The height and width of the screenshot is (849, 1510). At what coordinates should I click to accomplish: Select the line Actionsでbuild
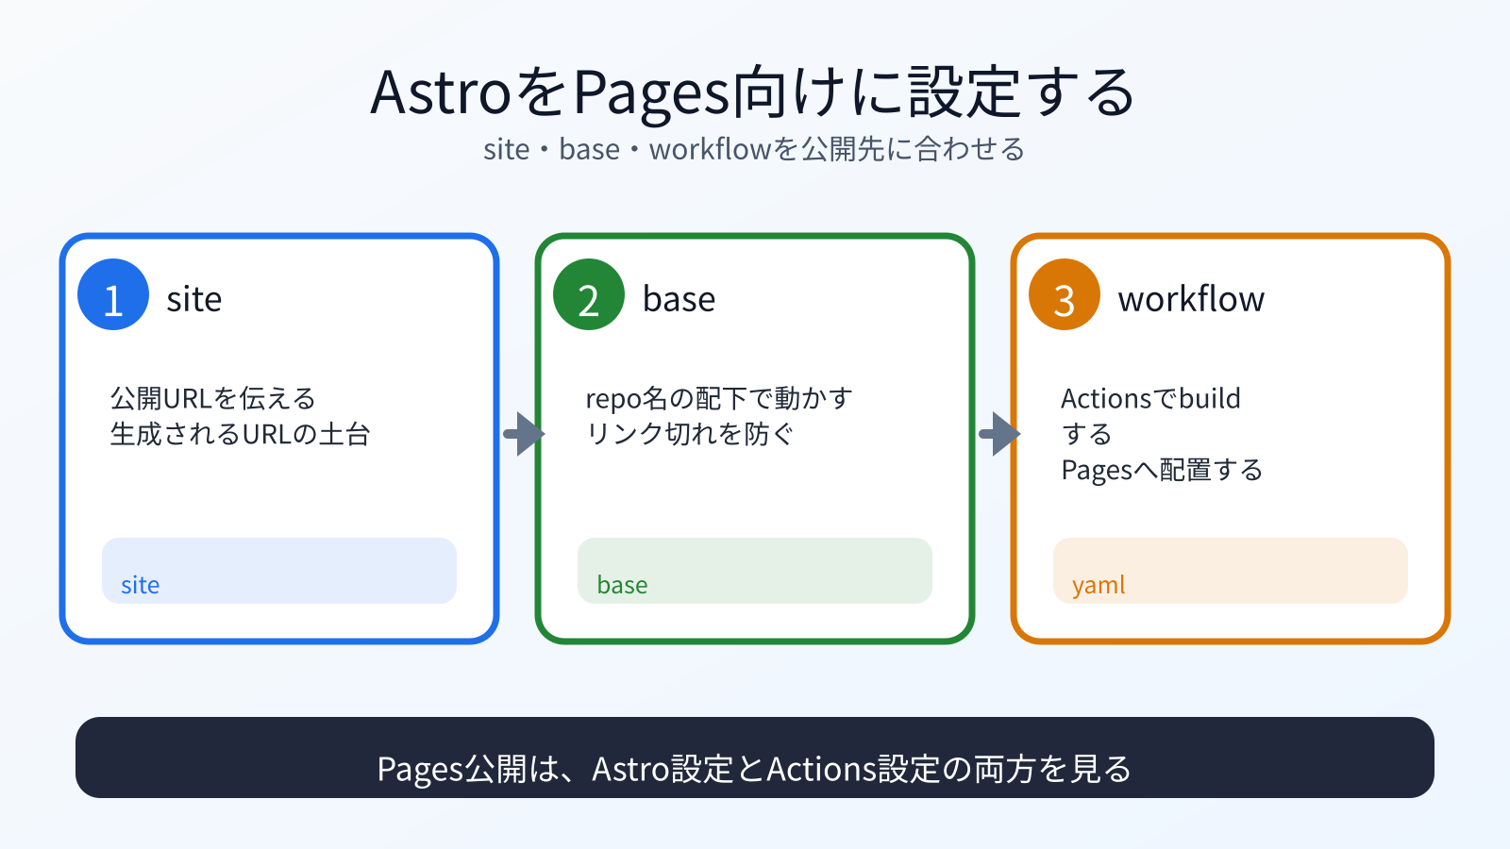point(1150,398)
